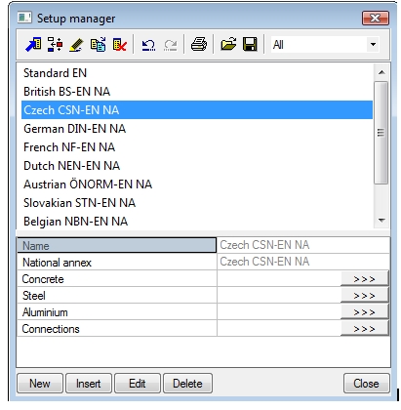401x410 pixels.
Task: Close the dialog with Close button
Action: (366, 384)
